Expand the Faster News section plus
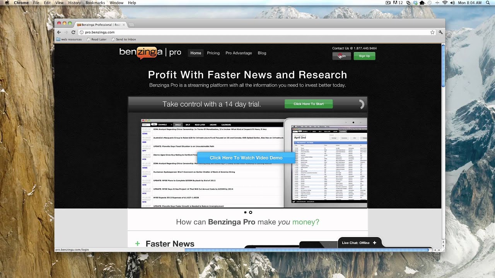Screen dimensions: 495x278 pyautogui.click(x=137, y=244)
